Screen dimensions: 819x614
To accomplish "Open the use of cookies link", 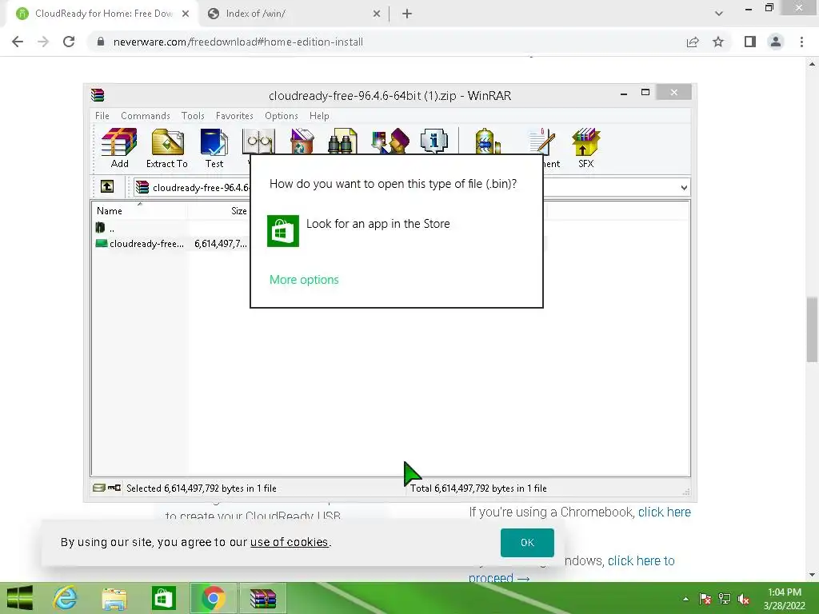I will (x=290, y=542).
